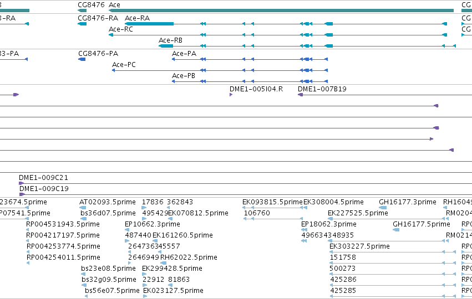This screenshot has height=299, width=472.
Task: Click the GH16177.5prime feature glyph
Action: coord(396,230)
